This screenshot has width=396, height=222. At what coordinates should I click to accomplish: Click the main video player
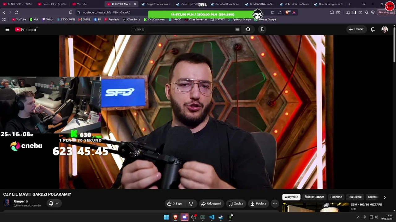pos(196,112)
